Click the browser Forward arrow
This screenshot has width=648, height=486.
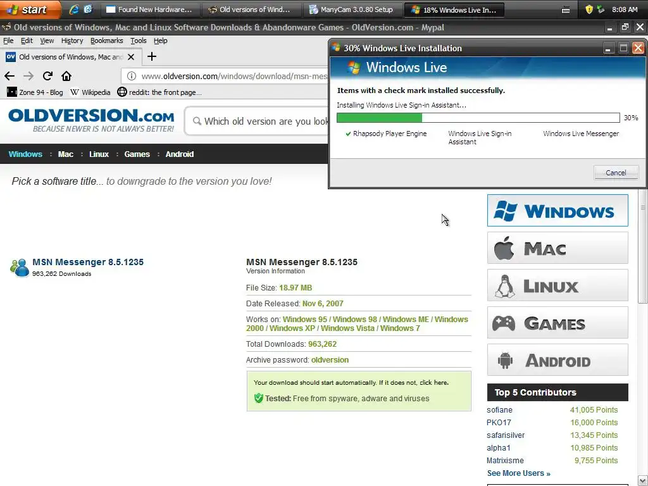pos(28,76)
